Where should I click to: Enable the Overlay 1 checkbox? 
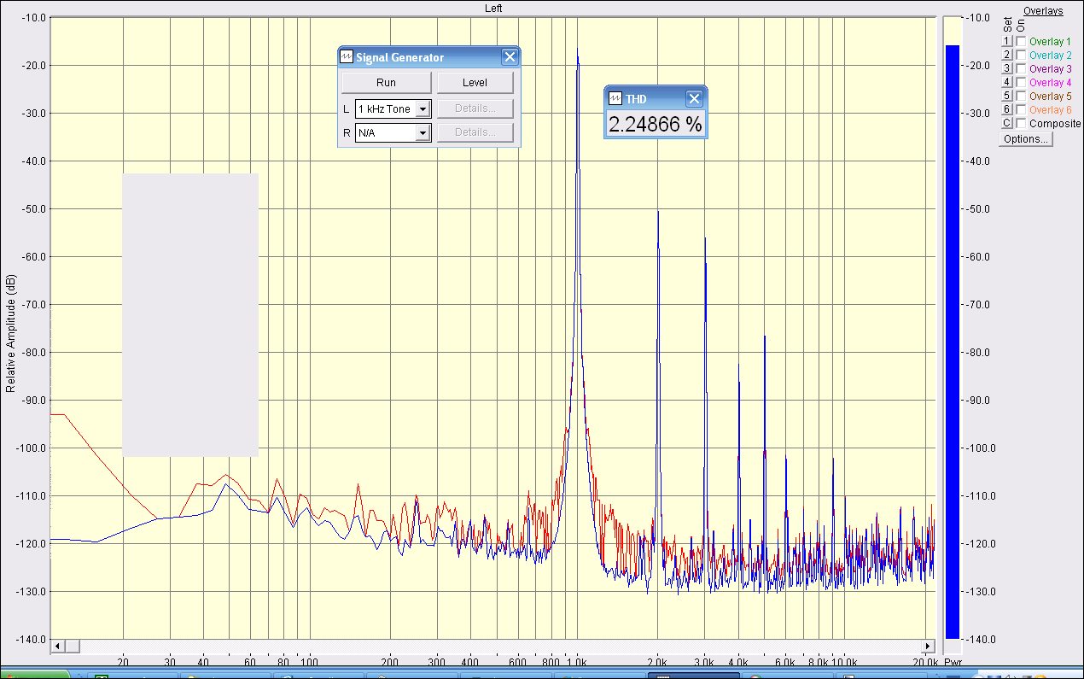tap(1021, 41)
